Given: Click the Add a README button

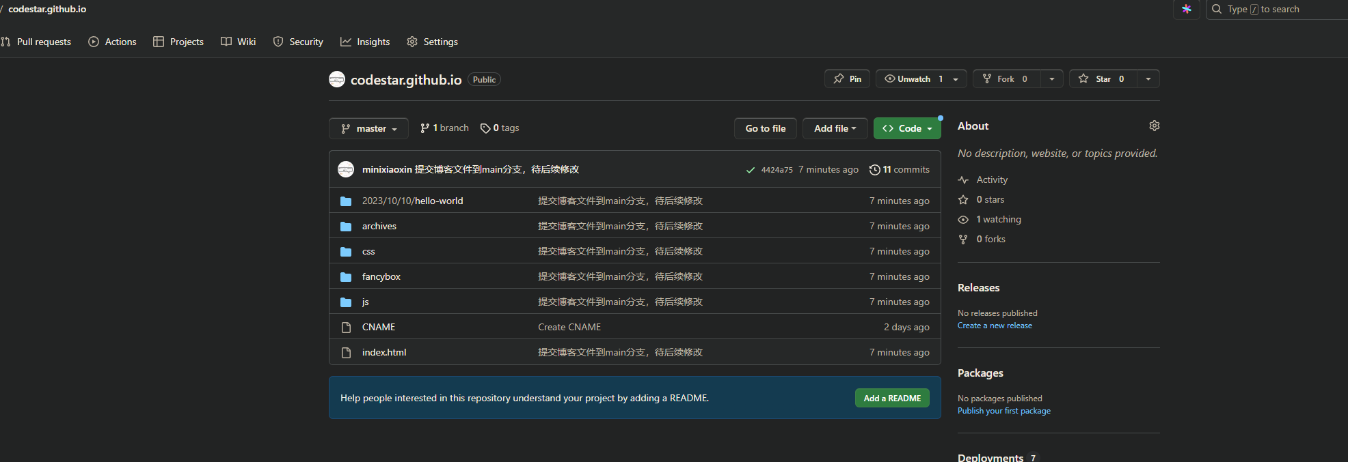Looking at the screenshot, I should pos(892,398).
